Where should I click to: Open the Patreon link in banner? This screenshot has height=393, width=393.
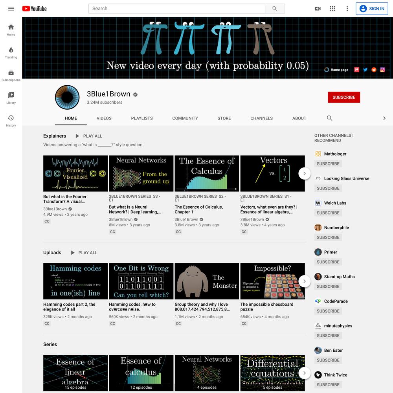(357, 70)
